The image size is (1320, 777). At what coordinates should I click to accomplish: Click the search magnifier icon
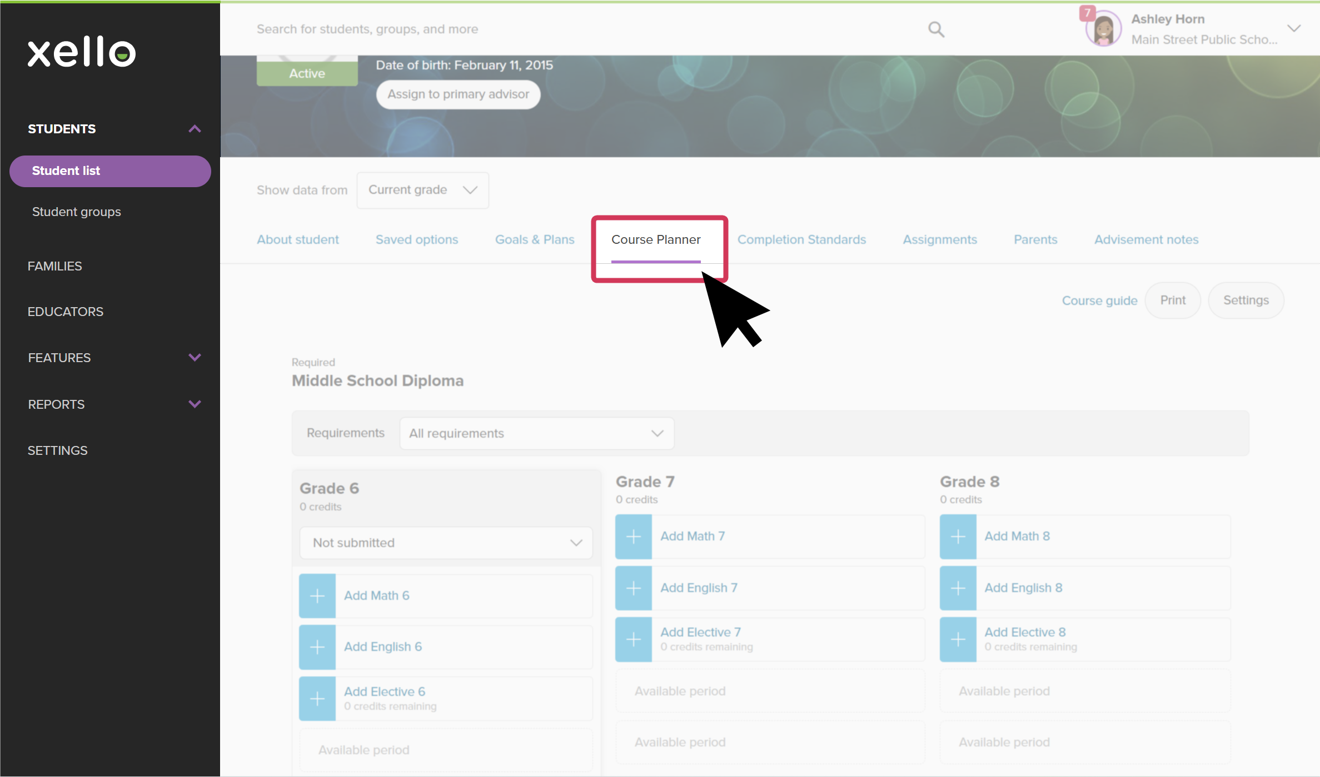click(x=936, y=29)
